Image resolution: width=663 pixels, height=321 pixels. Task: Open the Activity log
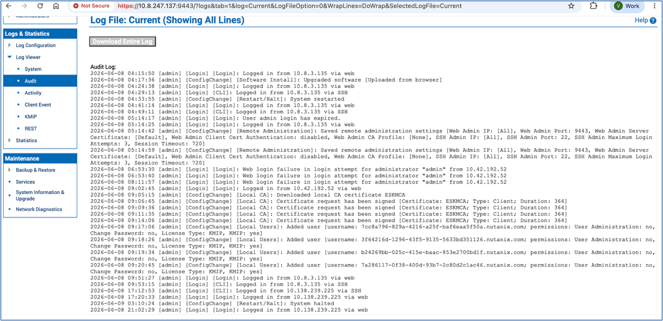click(33, 93)
